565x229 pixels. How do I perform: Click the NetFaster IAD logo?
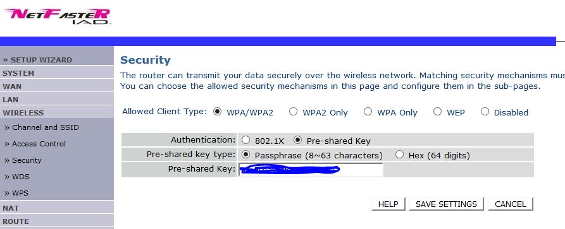click(57, 16)
